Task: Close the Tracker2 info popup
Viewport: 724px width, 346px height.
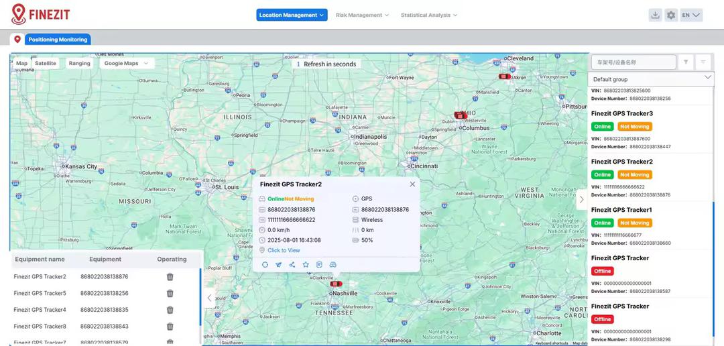Action: pyautogui.click(x=412, y=184)
